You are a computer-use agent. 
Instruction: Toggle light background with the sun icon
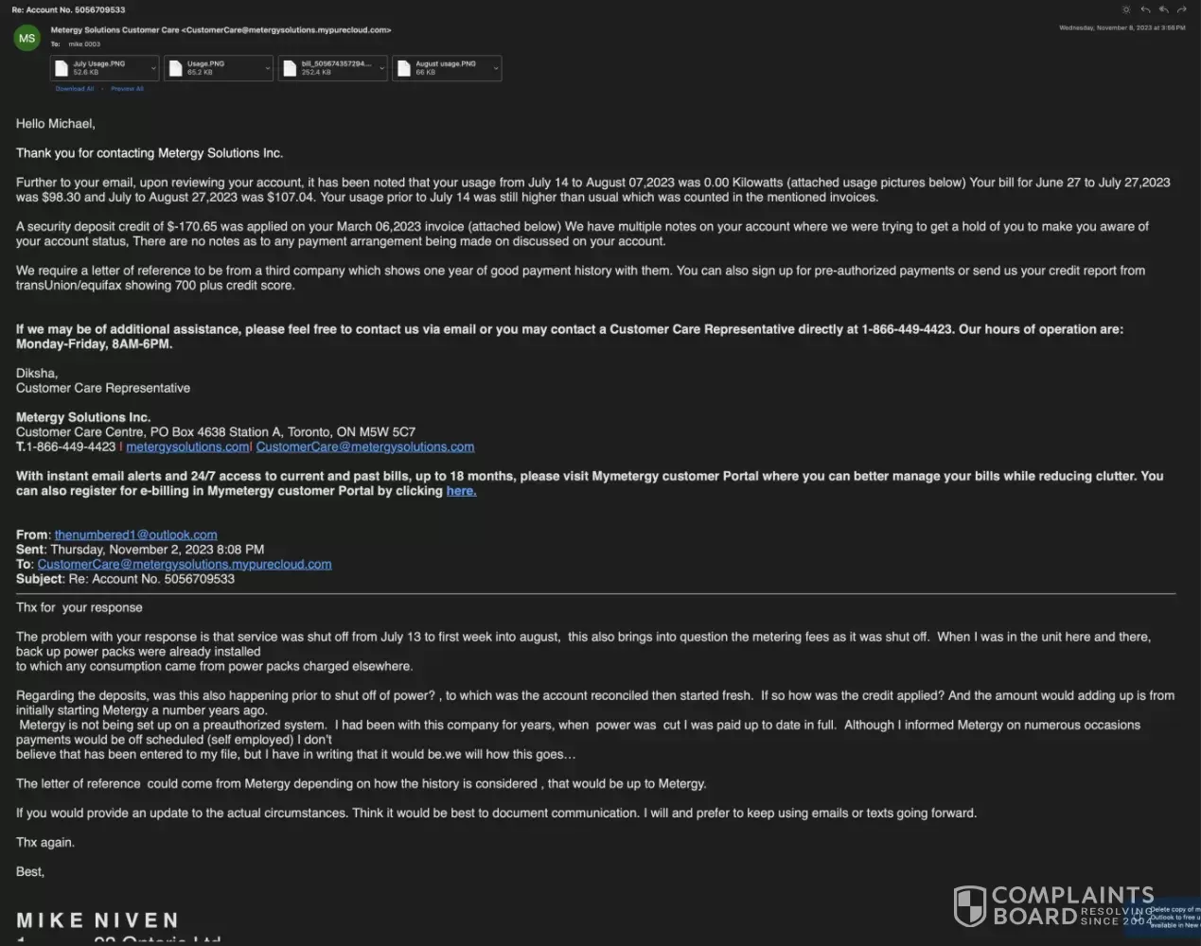click(1126, 9)
